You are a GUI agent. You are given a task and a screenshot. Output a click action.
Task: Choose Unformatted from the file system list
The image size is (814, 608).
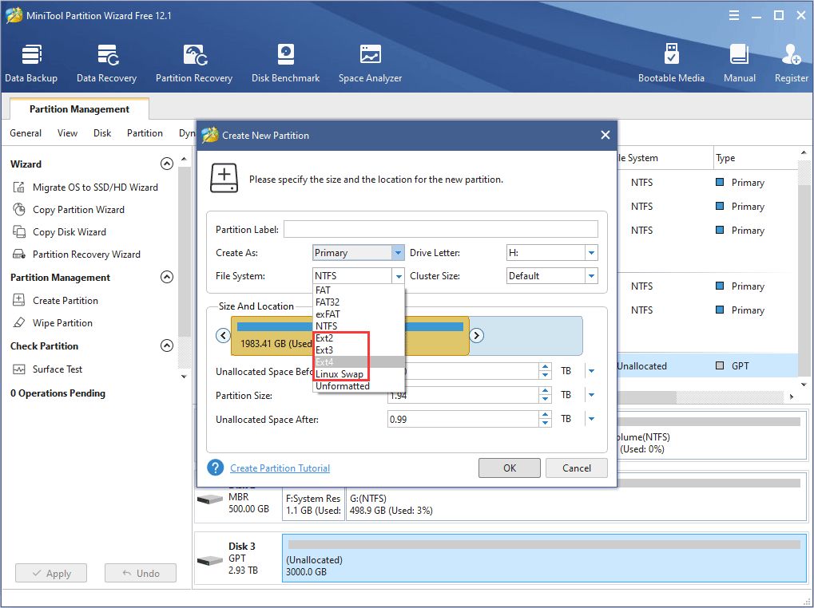pyautogui.click(x=359, y=385)
